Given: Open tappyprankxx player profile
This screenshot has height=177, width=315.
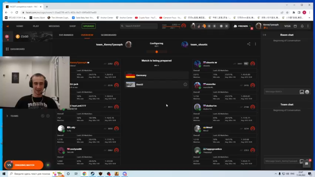Looking at the screenshot, I should pyautogui.click(x=214, y=149).
